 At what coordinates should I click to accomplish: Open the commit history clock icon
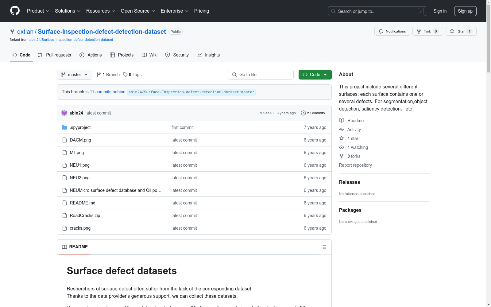pyautogui.click(x=303, y=113)
